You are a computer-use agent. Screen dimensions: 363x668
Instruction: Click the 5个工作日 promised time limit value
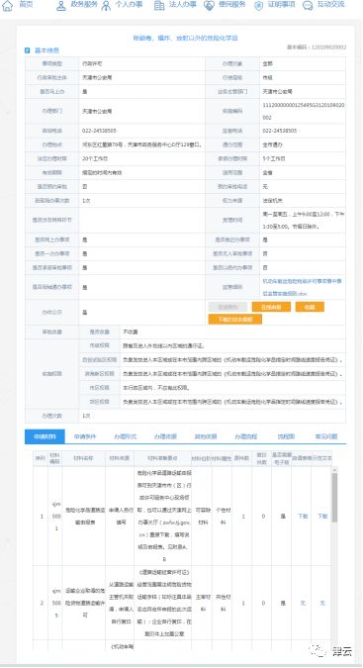274,158
